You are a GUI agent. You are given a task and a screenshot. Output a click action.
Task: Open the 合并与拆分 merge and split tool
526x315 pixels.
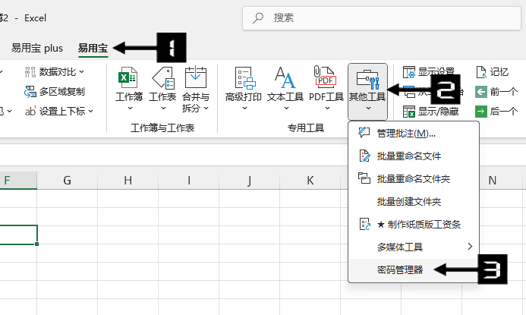tap(196, 89)
